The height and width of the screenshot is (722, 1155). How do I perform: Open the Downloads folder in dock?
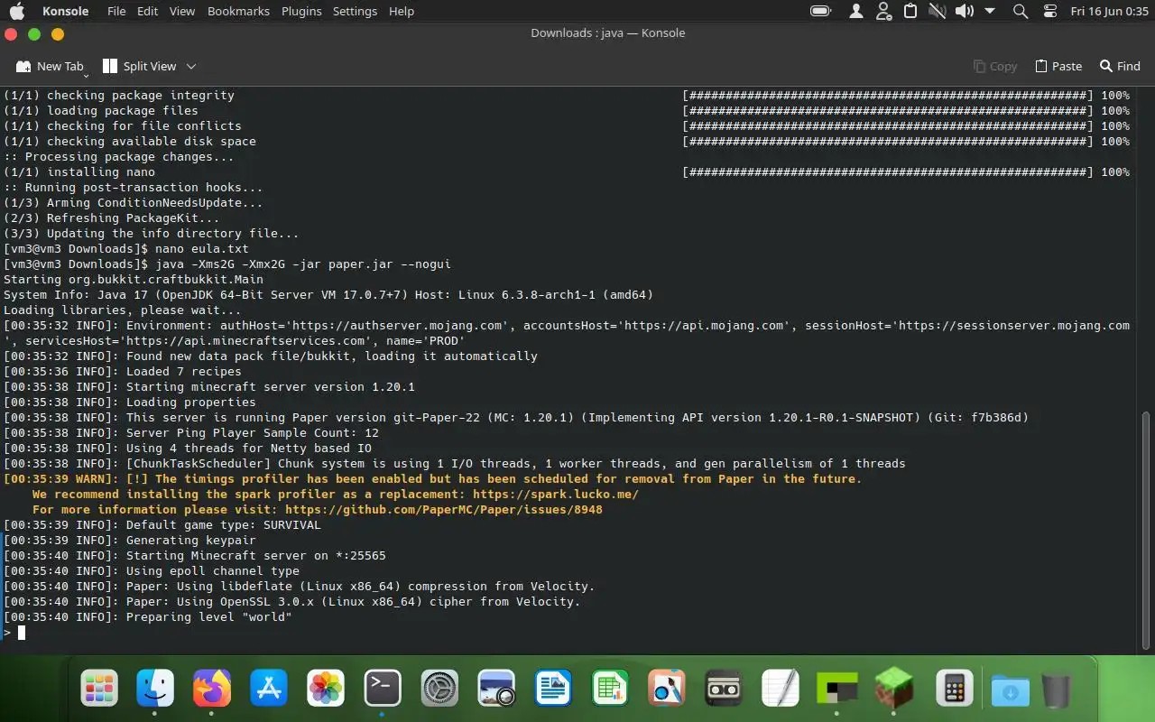1010,690
